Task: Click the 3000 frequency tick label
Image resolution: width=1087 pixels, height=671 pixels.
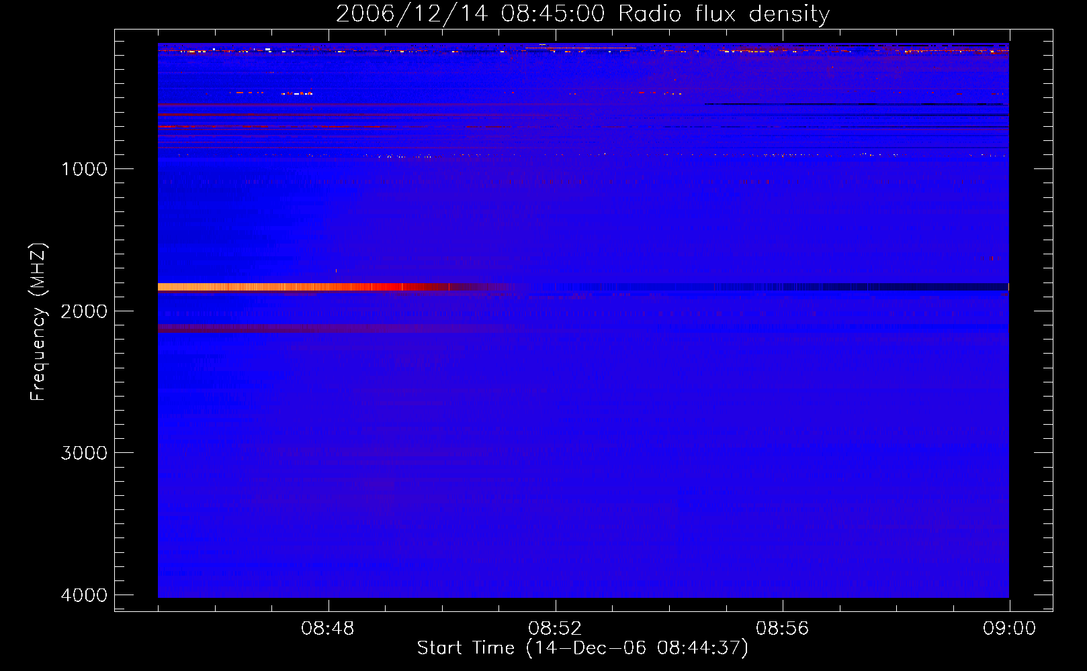Action: coord(84,453)
